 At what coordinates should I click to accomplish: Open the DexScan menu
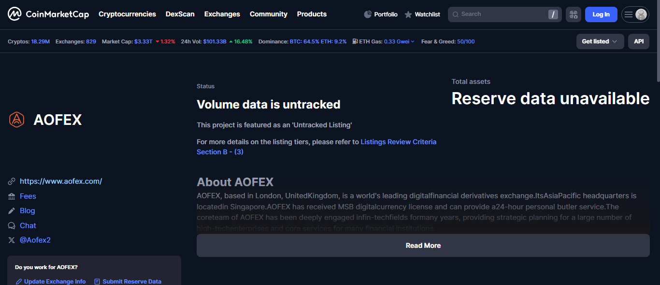[x=180, y=14]
